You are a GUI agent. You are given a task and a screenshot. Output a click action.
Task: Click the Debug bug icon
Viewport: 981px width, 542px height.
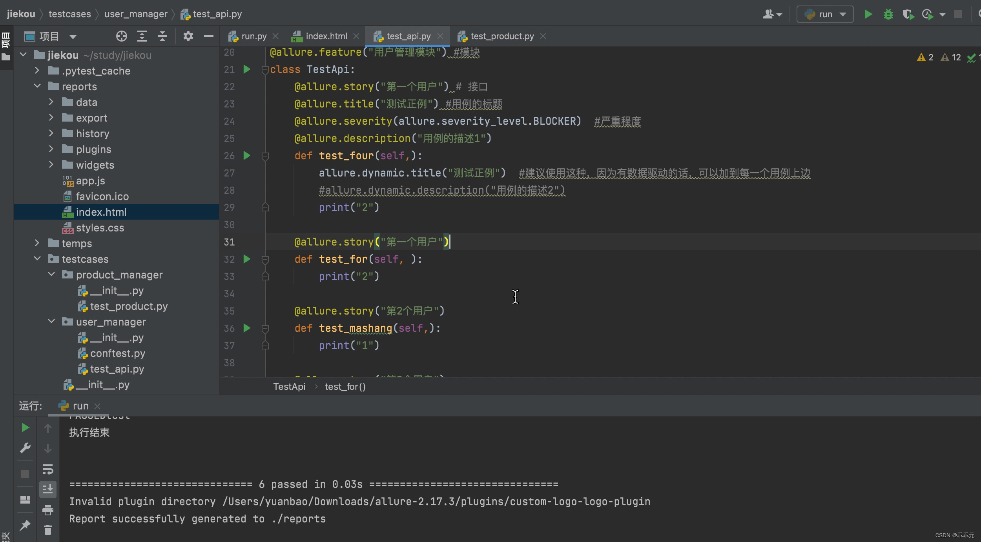pyautogui.click(x=888, y=15)
